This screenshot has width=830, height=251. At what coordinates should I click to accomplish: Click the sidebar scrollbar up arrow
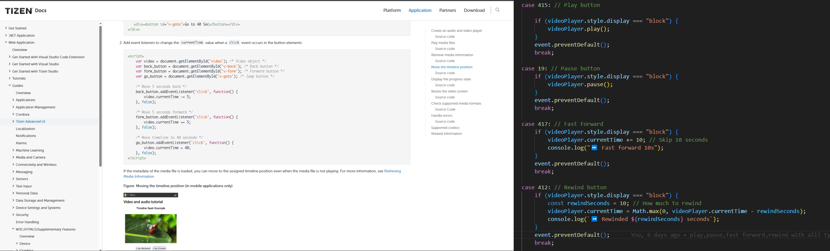point(100,23)
